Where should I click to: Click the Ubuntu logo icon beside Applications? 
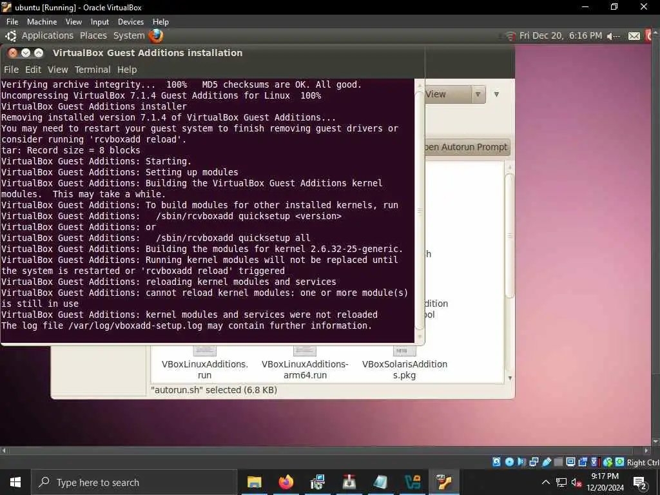[10, 36]
